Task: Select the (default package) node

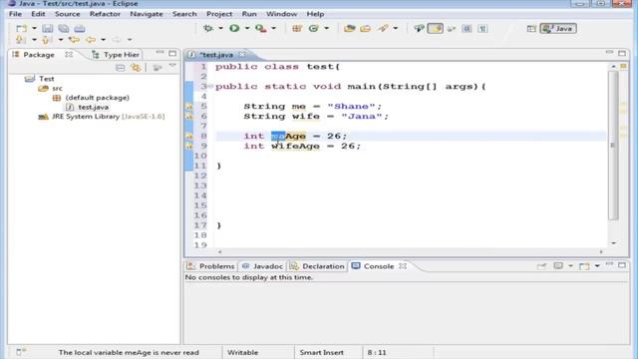Action: (x=98, y=98)
